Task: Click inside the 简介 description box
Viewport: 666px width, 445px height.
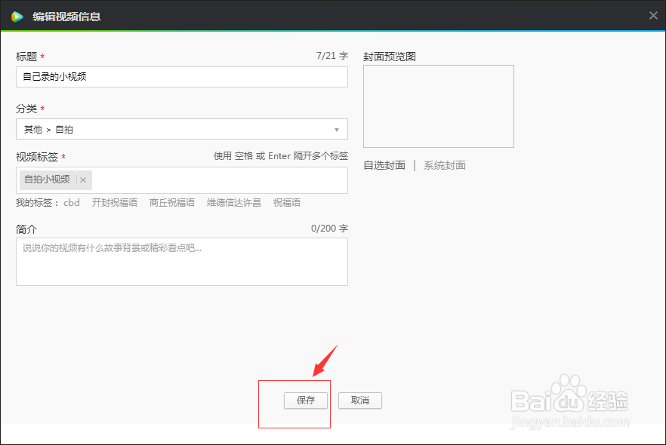Action: [x=181, y=260]
